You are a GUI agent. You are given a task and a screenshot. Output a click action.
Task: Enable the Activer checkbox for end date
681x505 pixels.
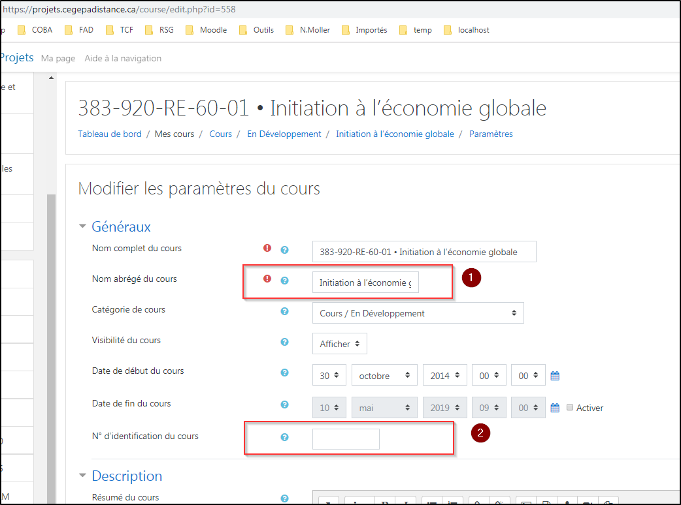(570, 407)
